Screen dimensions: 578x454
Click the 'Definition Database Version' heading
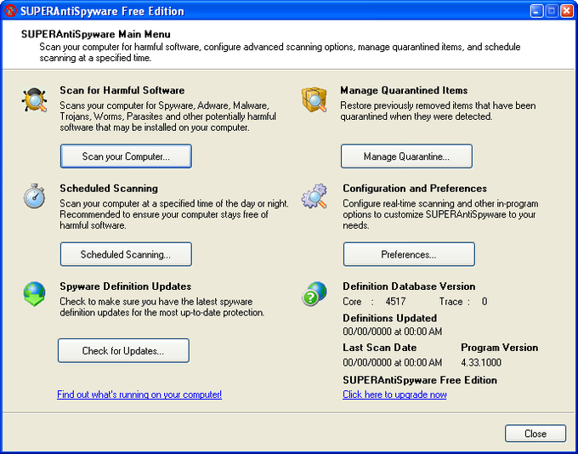tap(409, 287)
